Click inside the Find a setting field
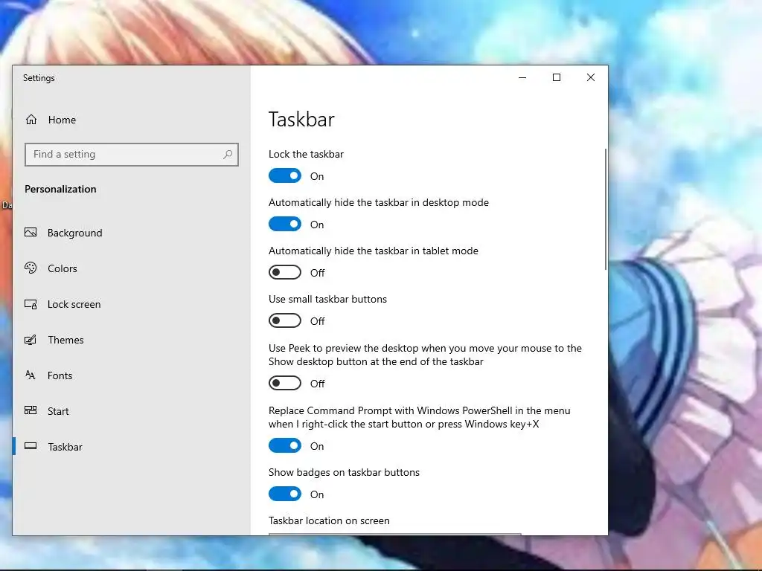Viewport: 762px width, 571px height. pos(131,155)
